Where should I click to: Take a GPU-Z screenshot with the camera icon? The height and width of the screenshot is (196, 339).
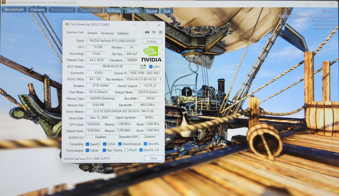coord(147,32)
